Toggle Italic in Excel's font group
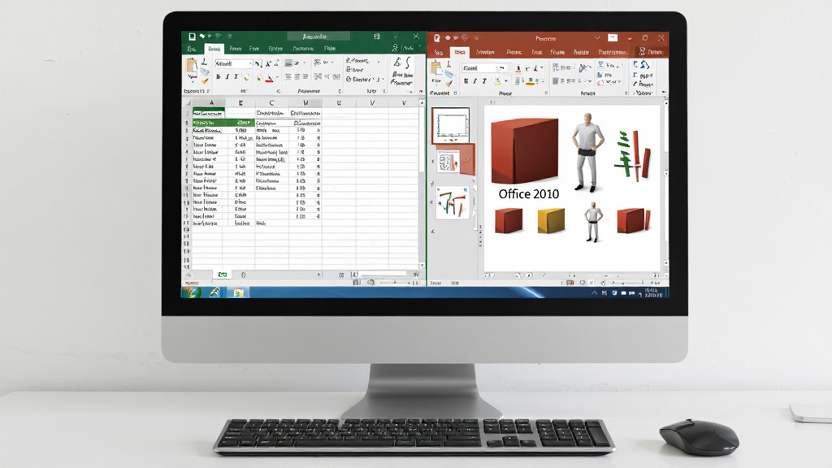The height and width of the screenshot is (468, 832). tap(227, 77)
